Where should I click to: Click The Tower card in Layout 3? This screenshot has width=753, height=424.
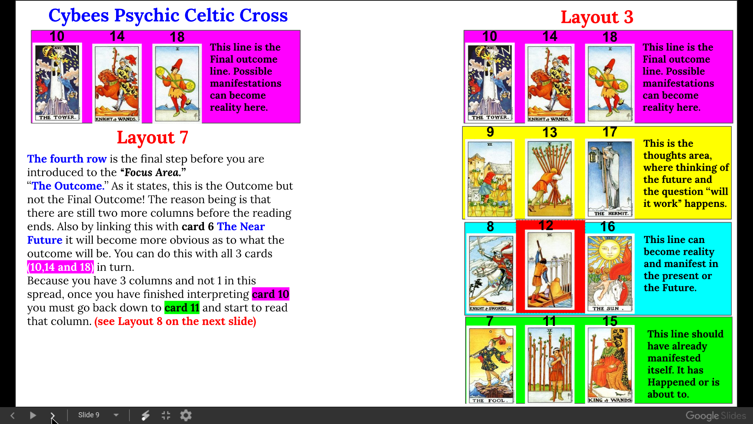490,83
